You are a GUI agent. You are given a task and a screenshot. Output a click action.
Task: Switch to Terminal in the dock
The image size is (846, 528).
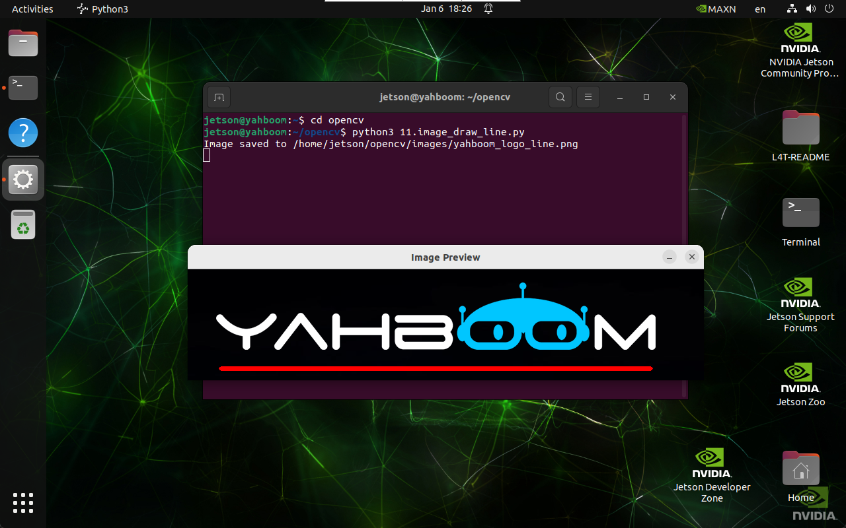point(23,88)
